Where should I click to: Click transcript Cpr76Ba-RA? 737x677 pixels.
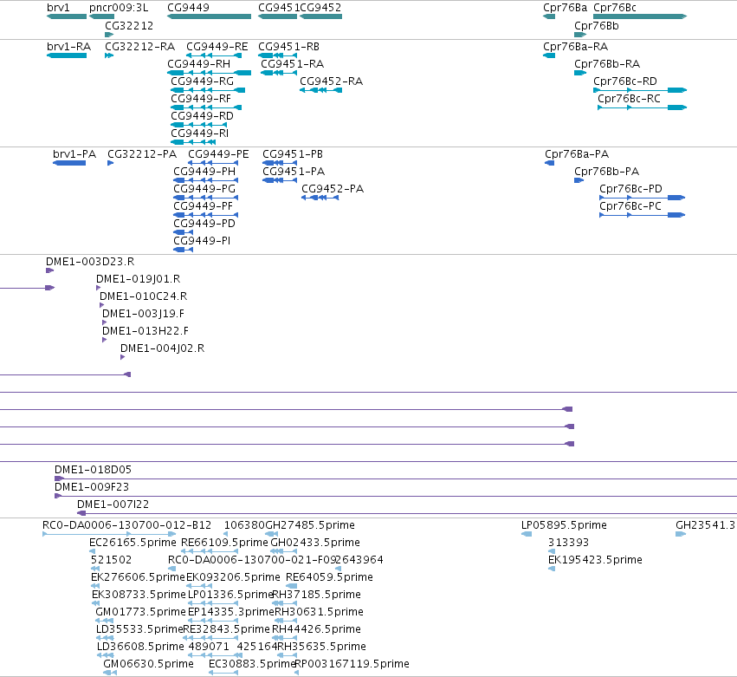tap(575, 47)
